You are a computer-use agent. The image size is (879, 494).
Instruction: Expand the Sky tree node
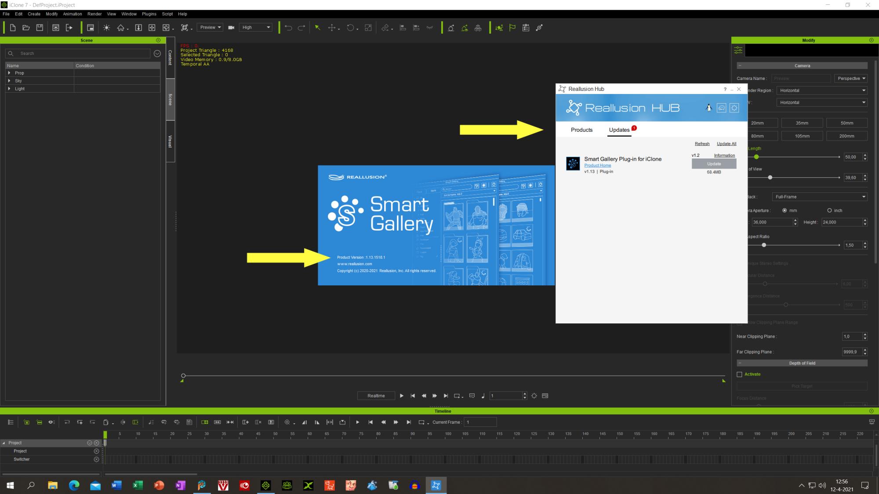tap(9, 81)
